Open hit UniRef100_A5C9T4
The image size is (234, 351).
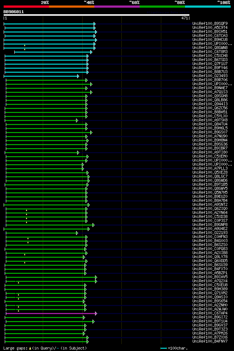point(210,27)
